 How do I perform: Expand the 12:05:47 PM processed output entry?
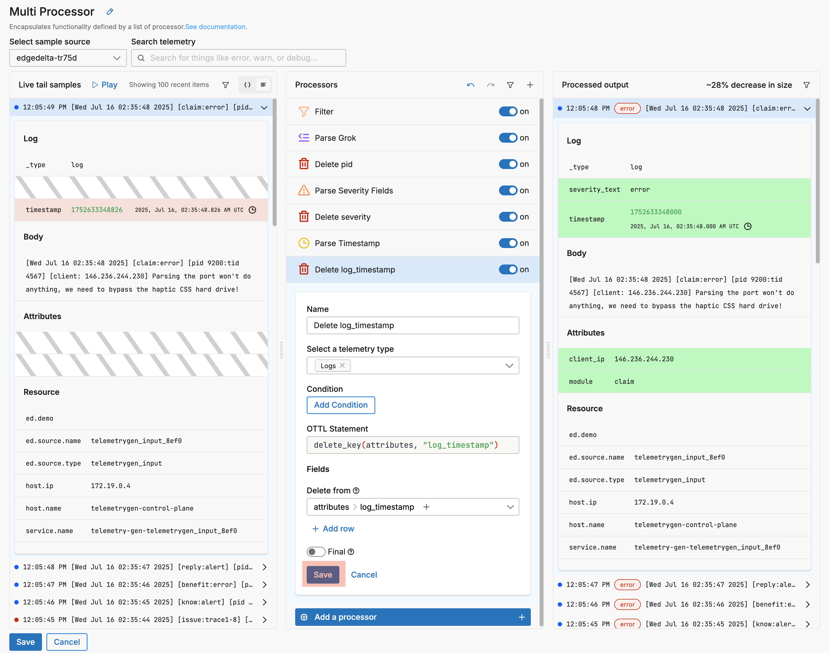pyautogui.click(x=808, y=585)
